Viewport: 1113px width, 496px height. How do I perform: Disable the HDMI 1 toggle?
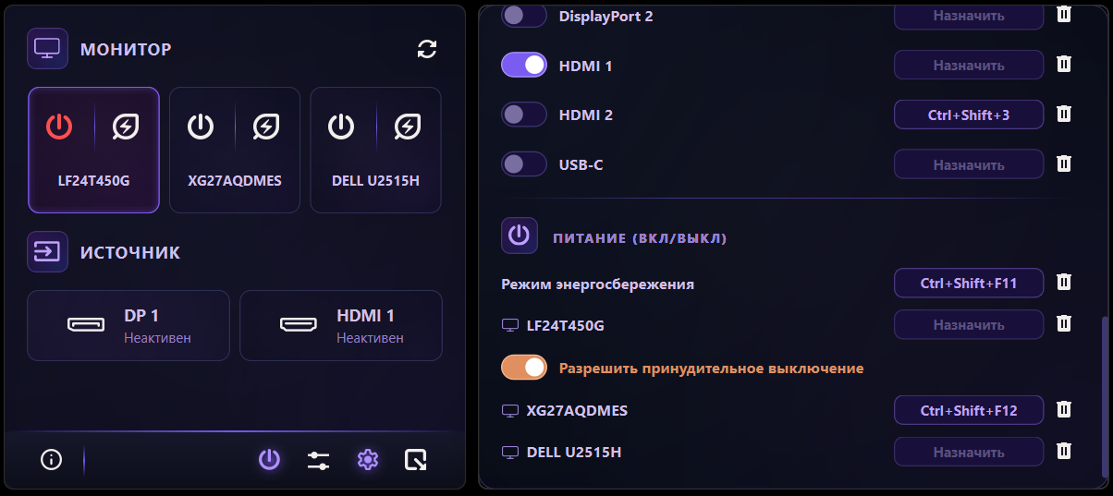coord(524,66)
